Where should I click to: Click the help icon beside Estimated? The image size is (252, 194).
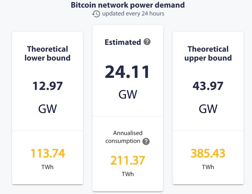[x=147, y=42]
